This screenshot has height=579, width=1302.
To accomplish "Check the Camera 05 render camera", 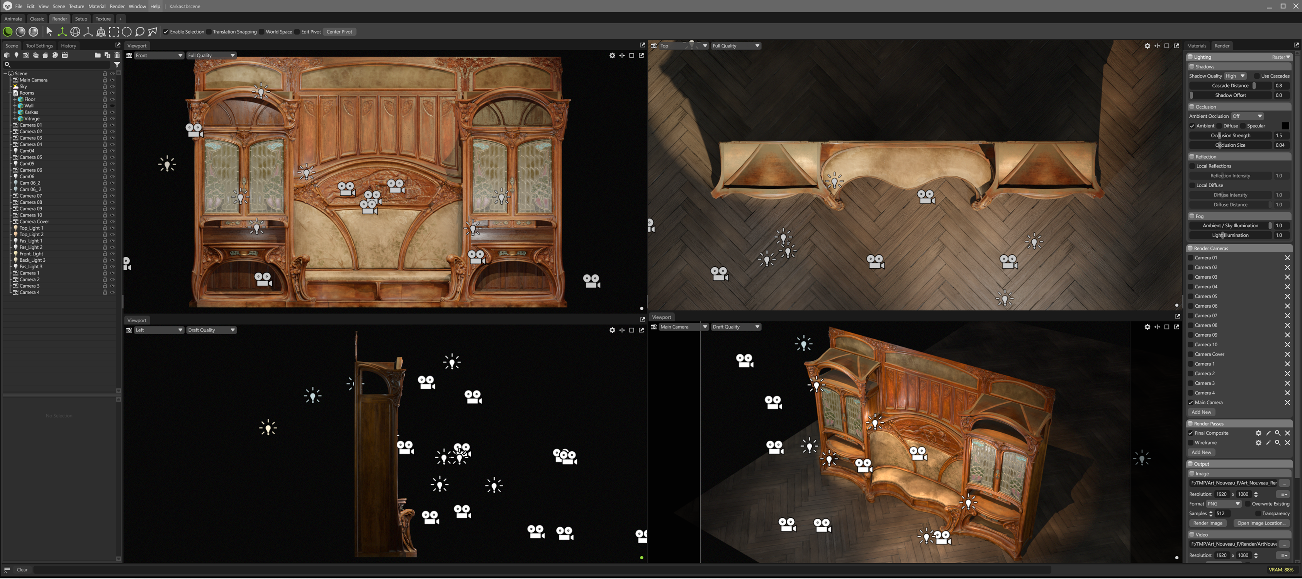I will pyautogui.click(x=1191, y=296).
